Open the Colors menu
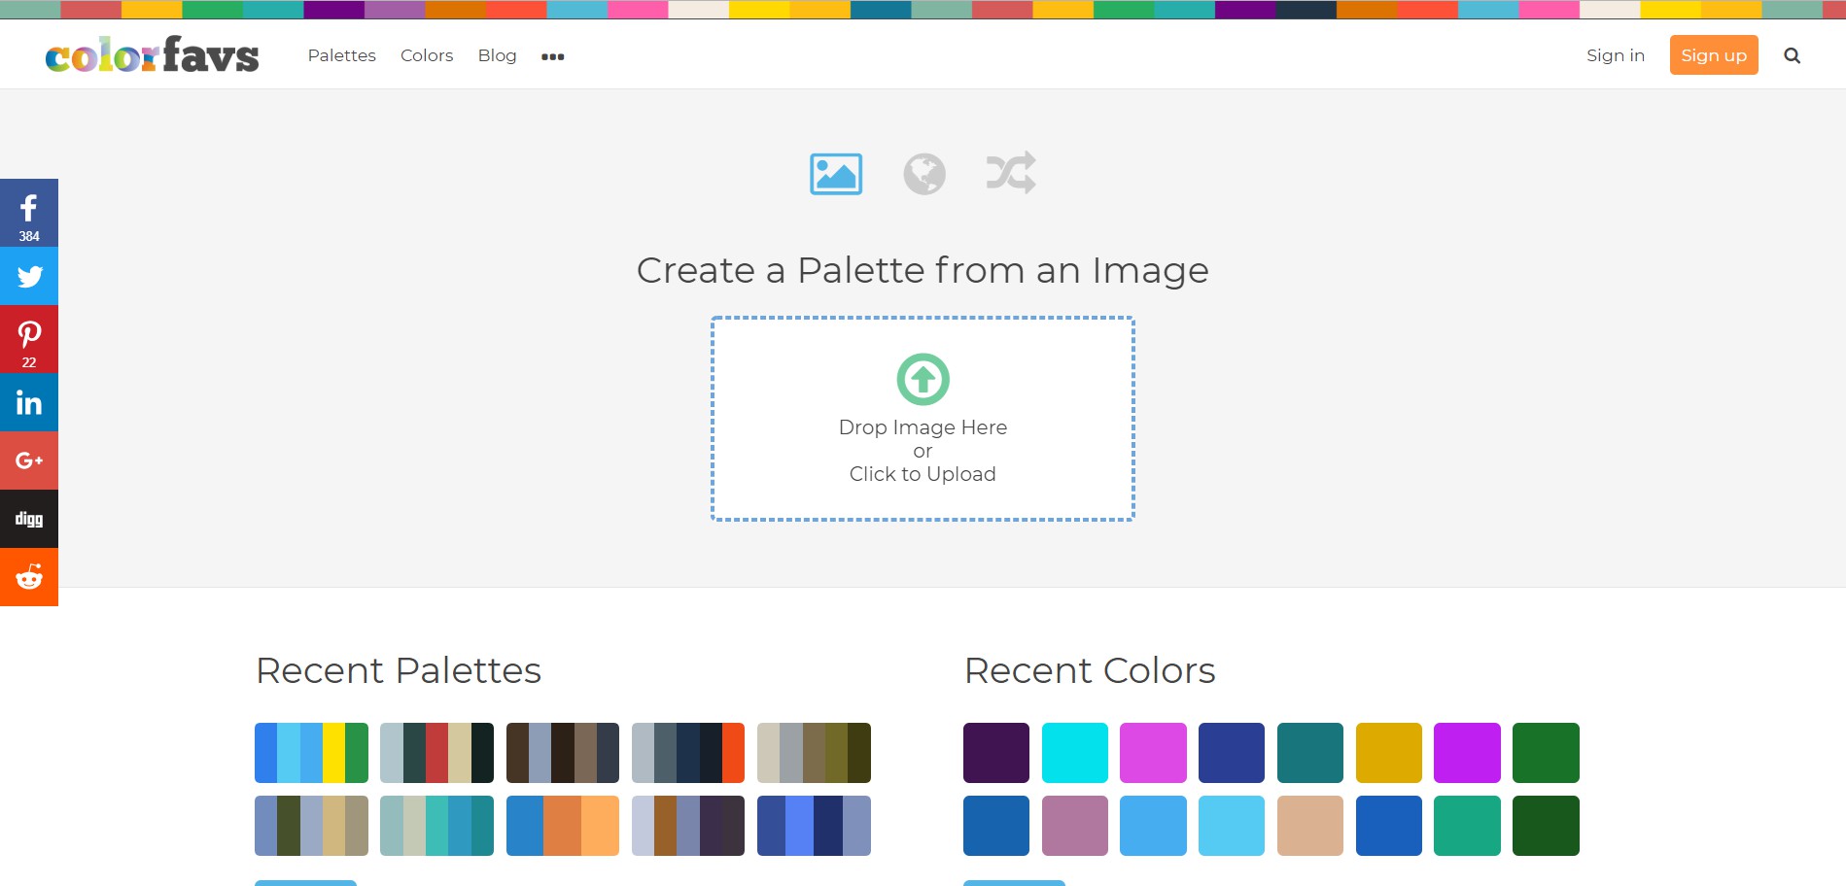 (426, 55)
